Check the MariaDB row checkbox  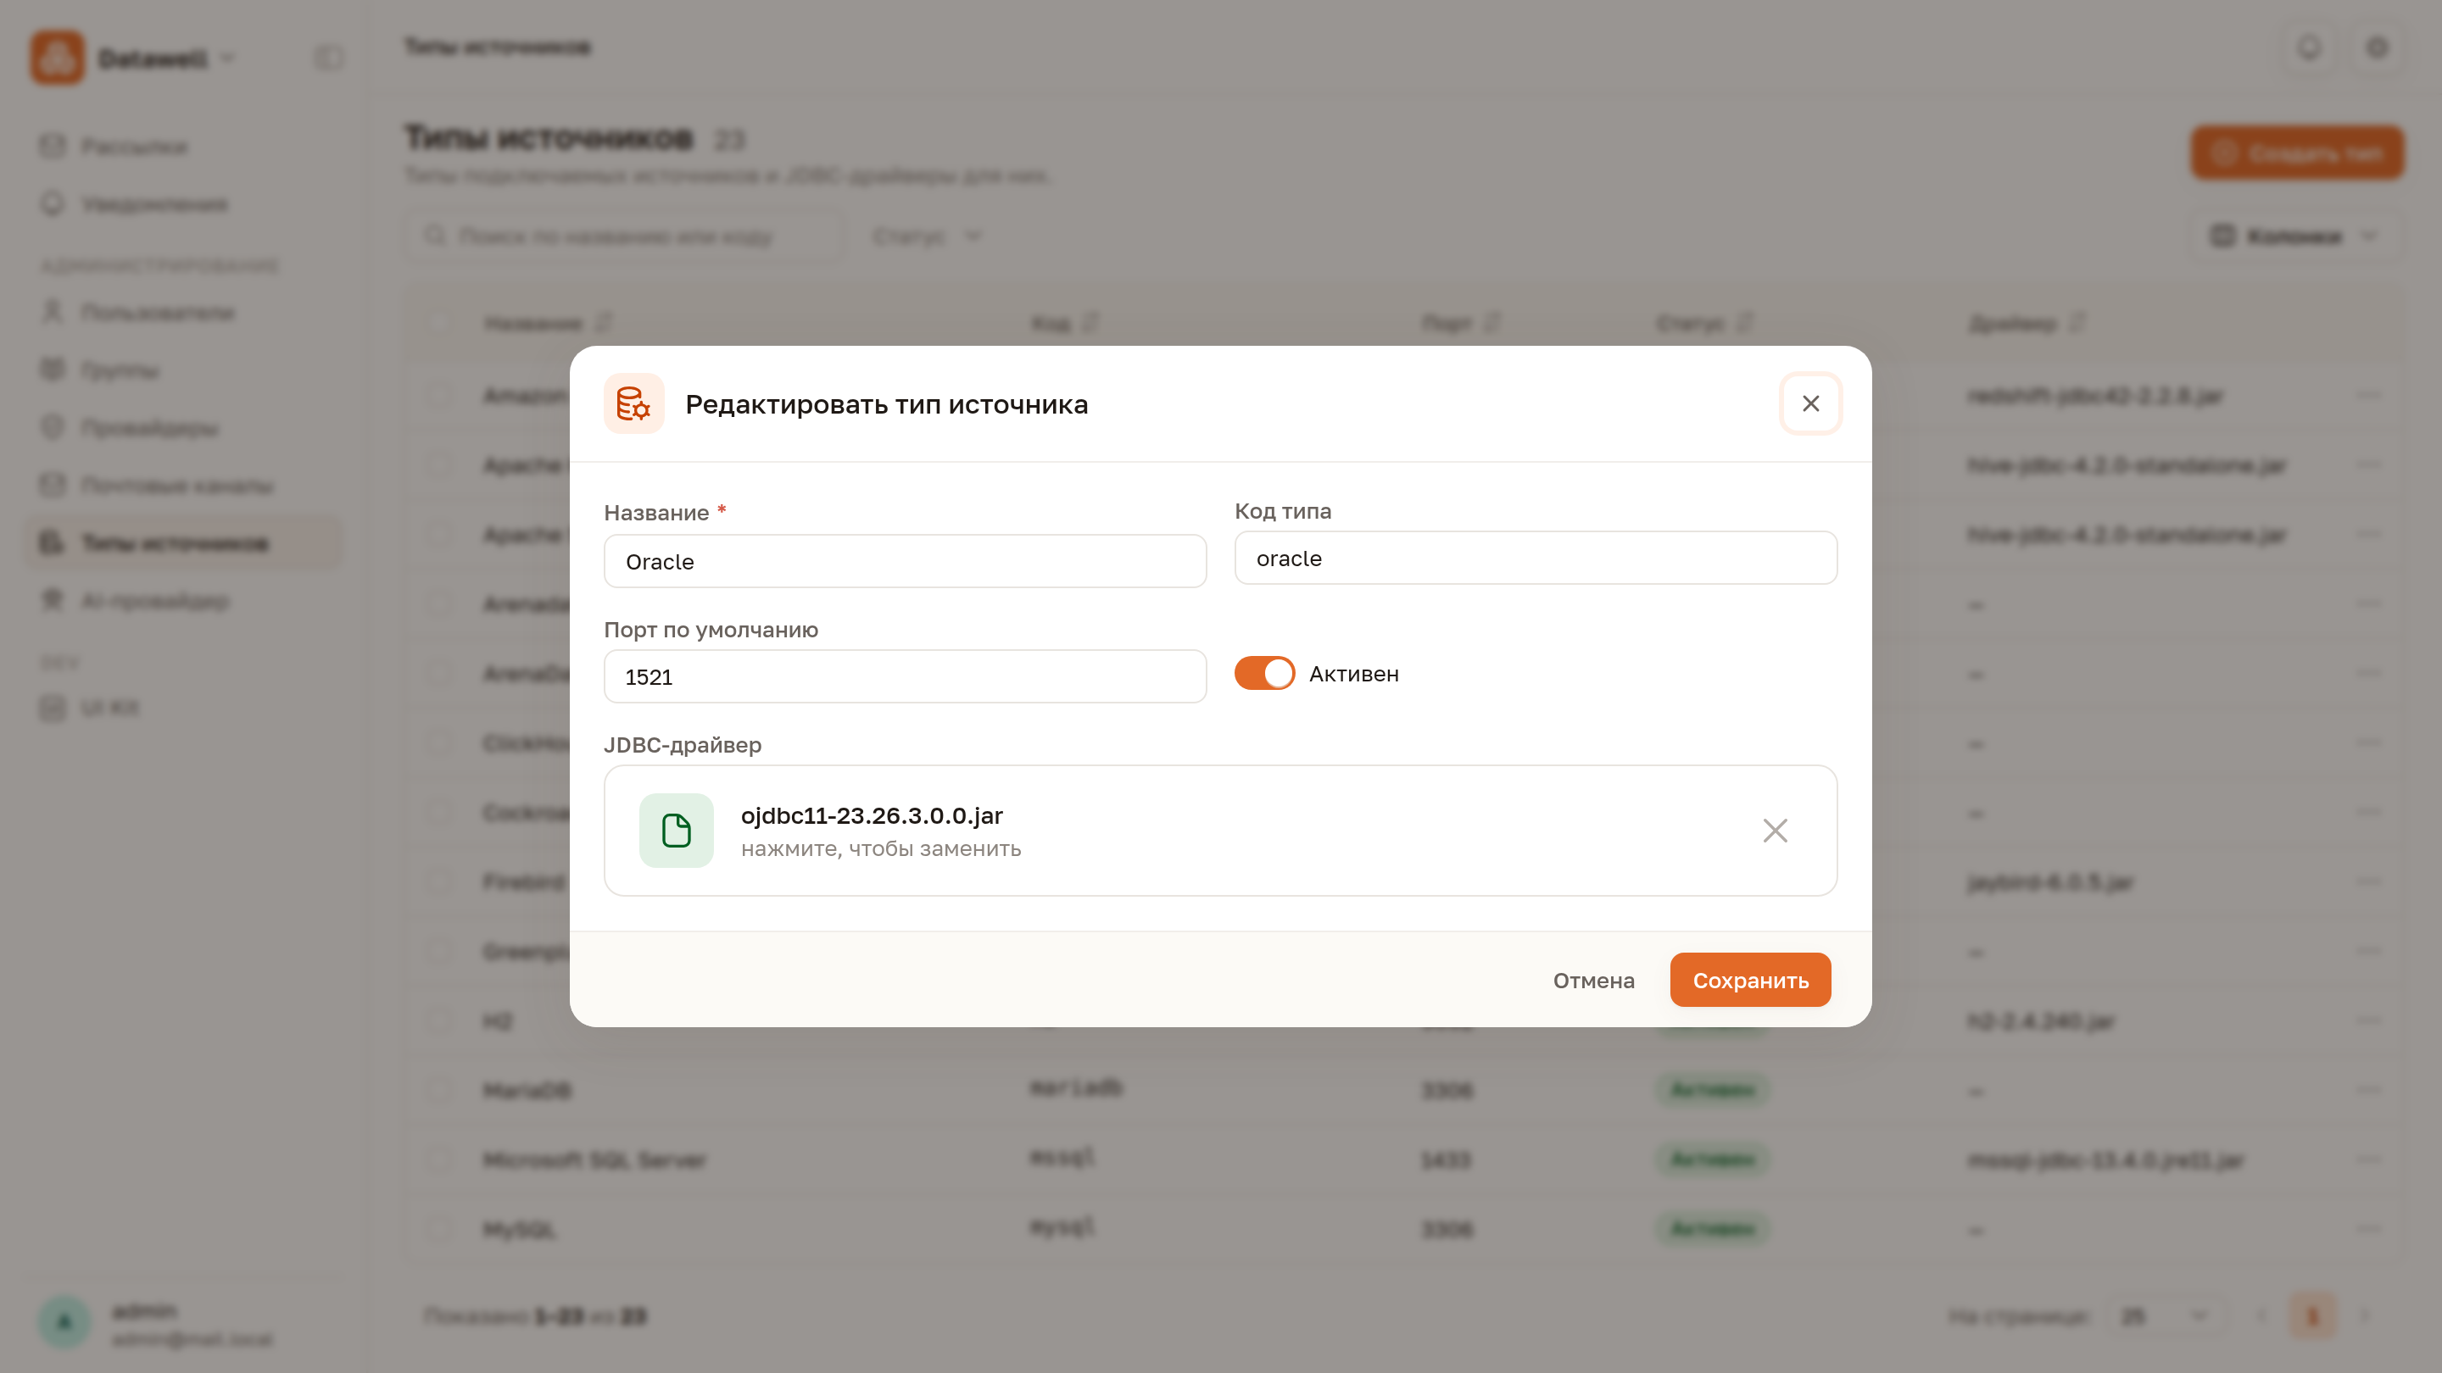click(x=438, y=1091)
